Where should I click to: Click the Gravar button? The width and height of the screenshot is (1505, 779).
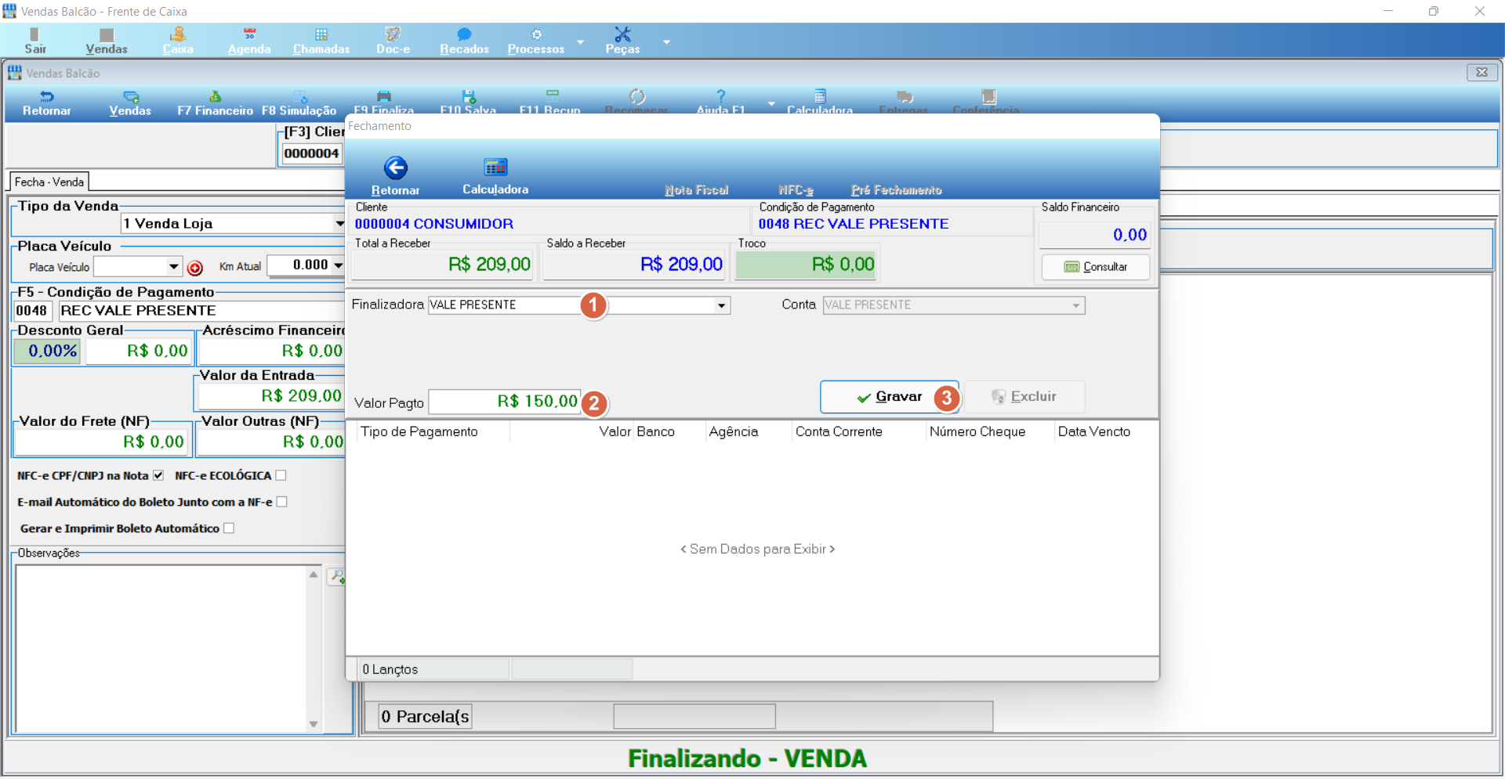[889, 397]
